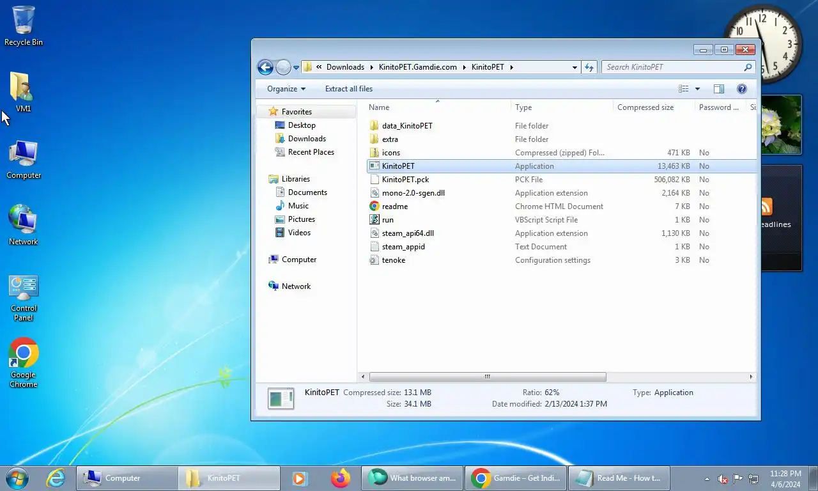Screen dimensions: 818x491
Task: Select Google Chrome desktop shortcut
Action: point(24,362)
